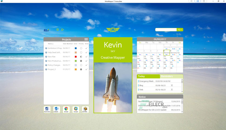Launch Word 2013 shortcut
The width and height of the screenshot is (226, 130).
[x=47, y=110]
